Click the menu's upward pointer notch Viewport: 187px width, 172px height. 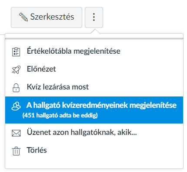(x=95, y=31)
